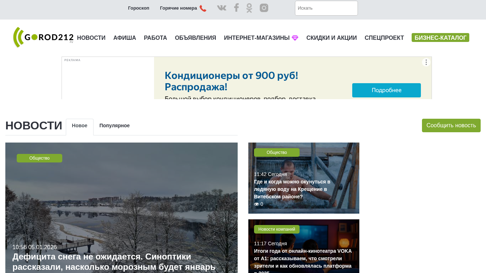
Task: Click the 11:42 Сегодня timestamp
Action: click(x=270, y=174)
